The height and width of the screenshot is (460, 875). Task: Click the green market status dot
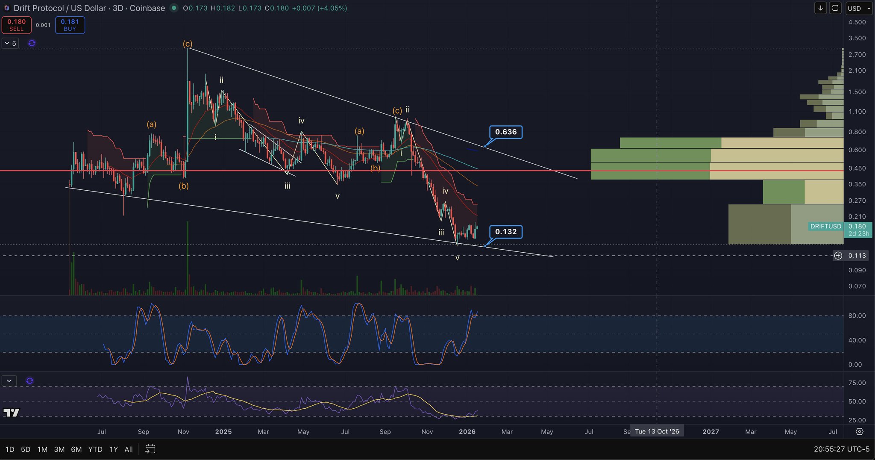(x=173, y=8)
